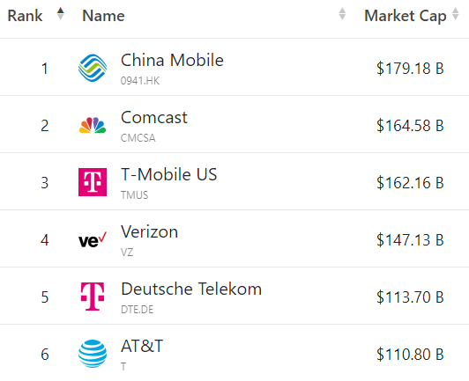Select the Verizon logo icon
469x381 pixels.
[x=93, y=239]
